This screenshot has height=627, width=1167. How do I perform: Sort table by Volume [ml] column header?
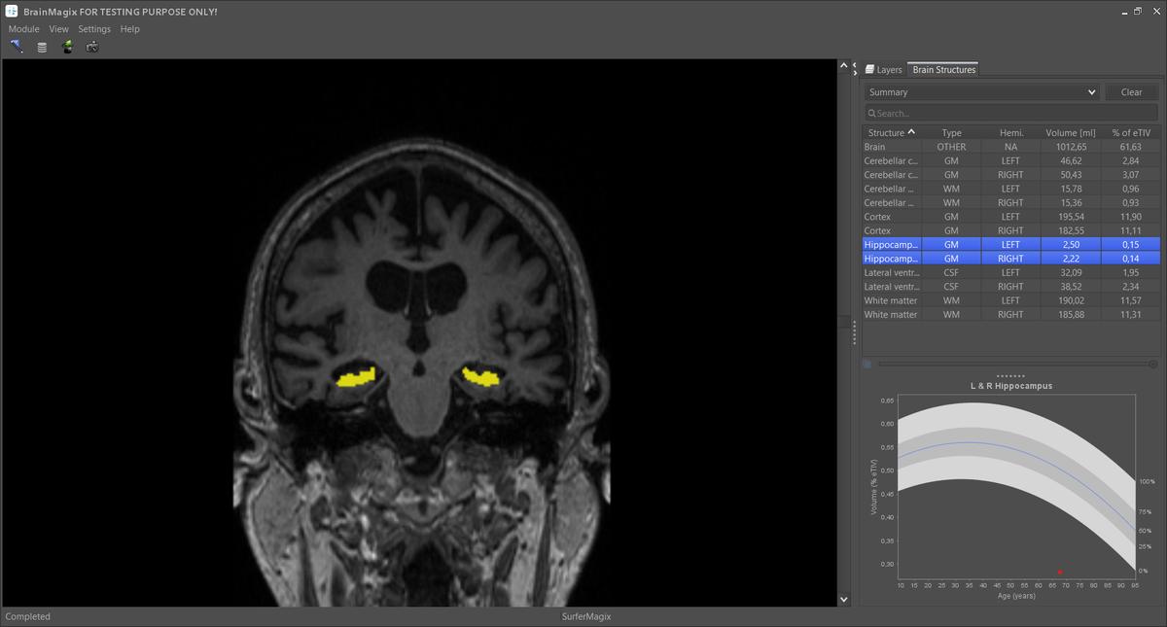tap(1071, 132)
